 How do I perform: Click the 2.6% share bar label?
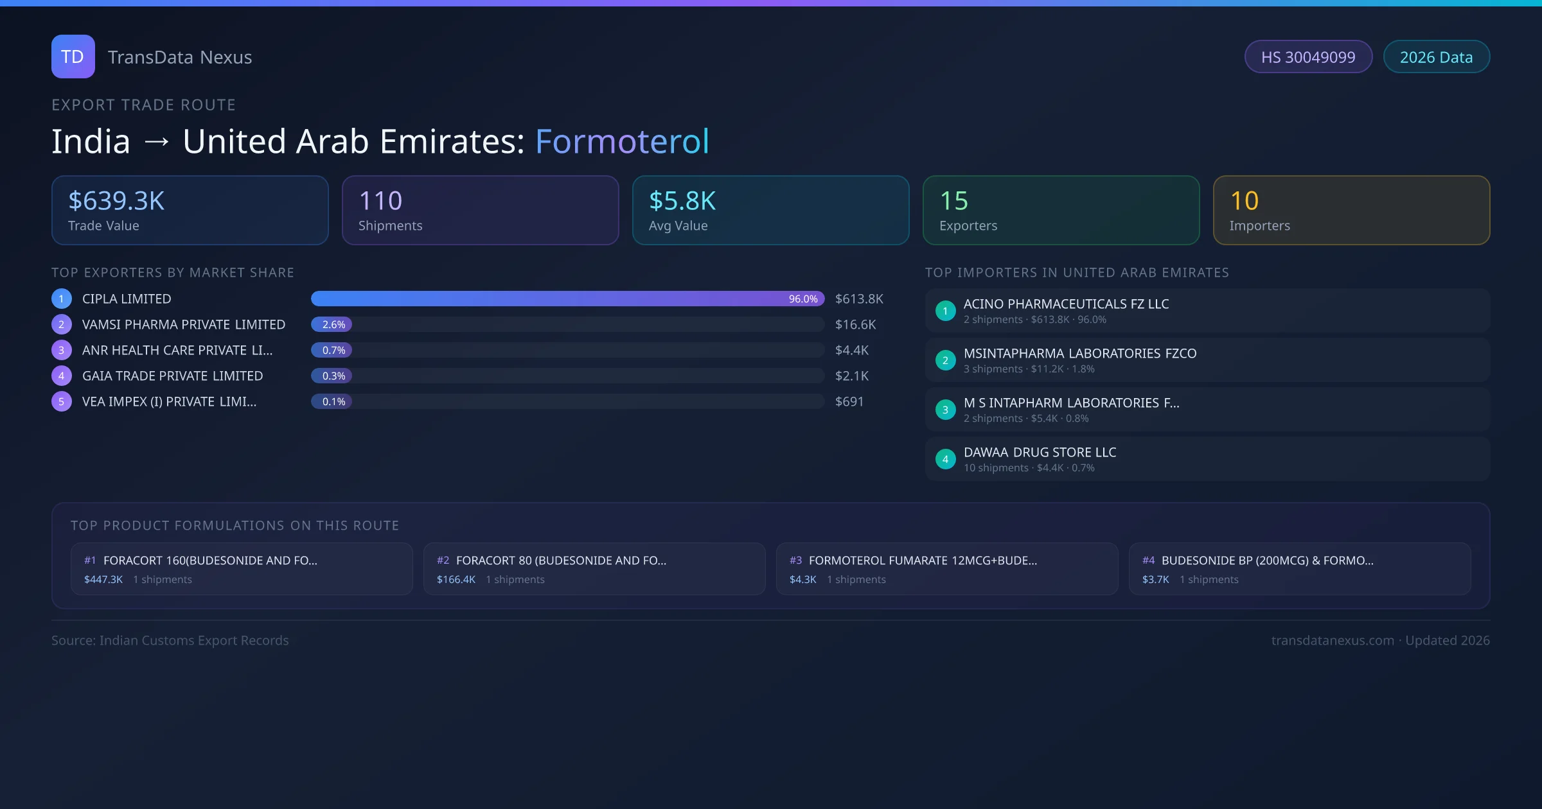coord(333,324)
